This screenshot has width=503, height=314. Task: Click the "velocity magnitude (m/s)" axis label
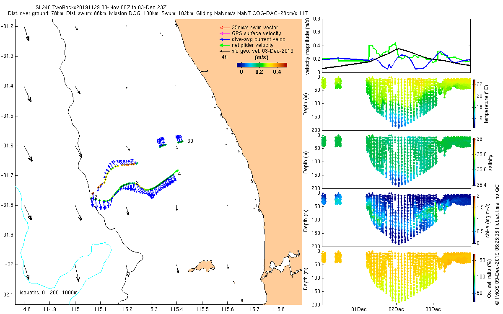pos(307,46)
